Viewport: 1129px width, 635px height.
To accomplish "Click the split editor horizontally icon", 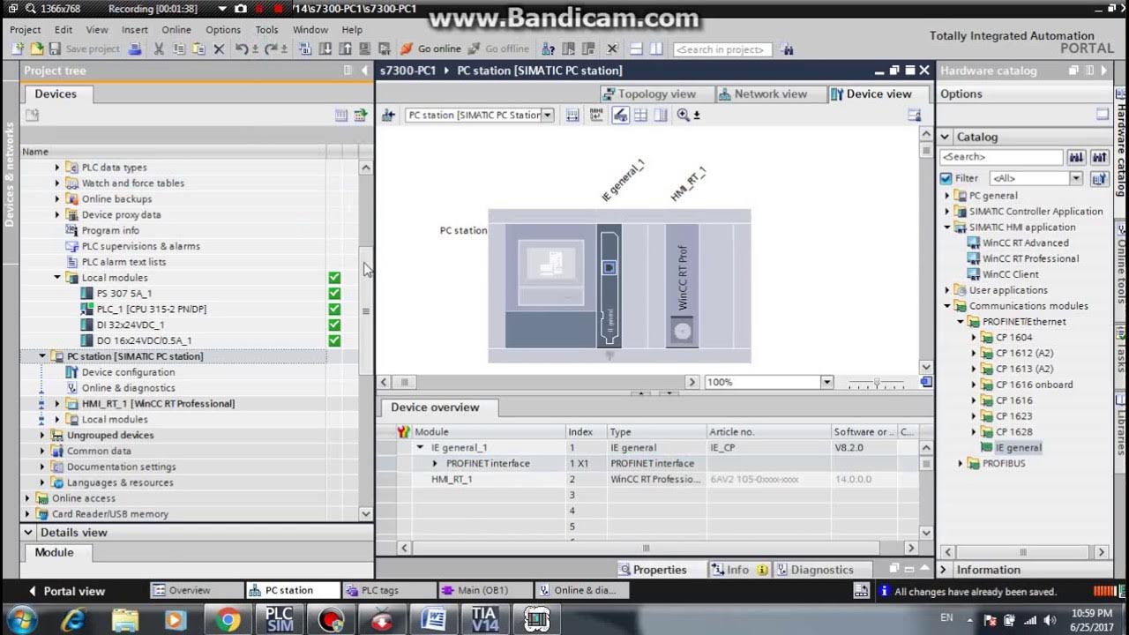I will point(636,49).
